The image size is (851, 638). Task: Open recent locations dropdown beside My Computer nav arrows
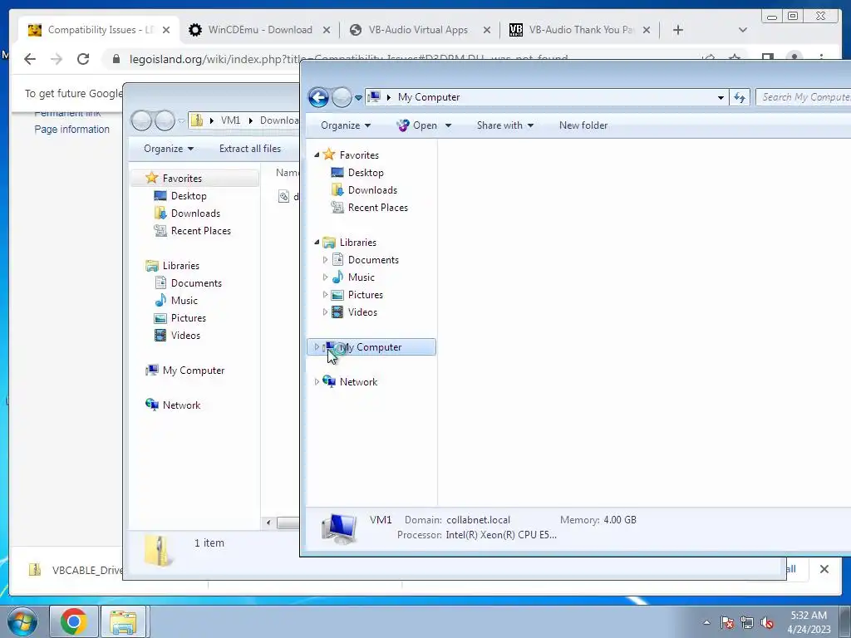[358, 98]
